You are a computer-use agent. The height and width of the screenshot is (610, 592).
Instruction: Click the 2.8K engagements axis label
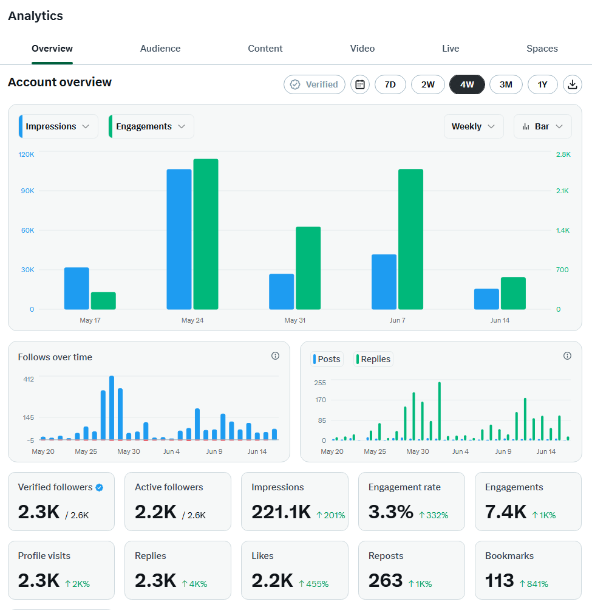tap(563, 154)
